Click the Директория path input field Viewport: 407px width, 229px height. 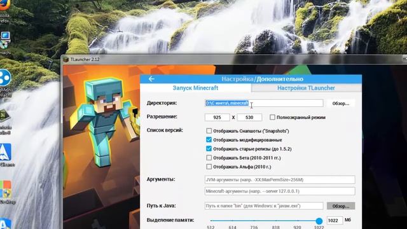pos(264,103)
